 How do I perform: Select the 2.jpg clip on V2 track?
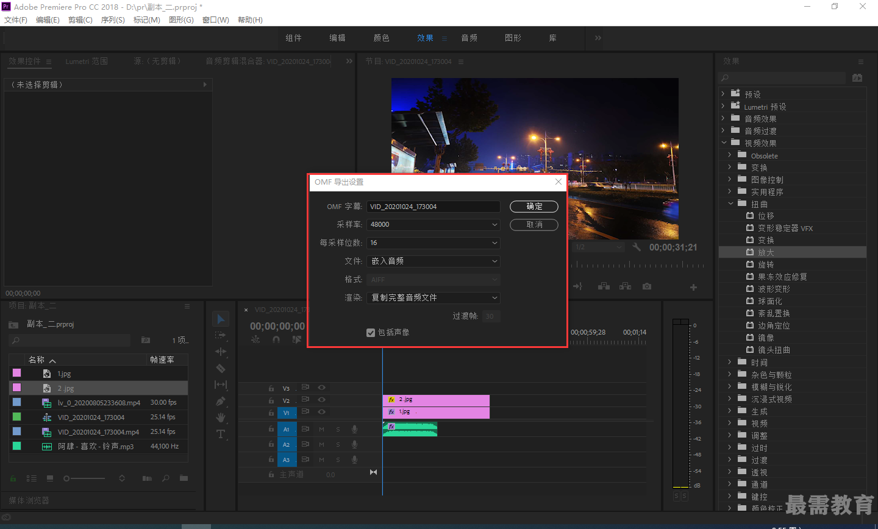436,400
